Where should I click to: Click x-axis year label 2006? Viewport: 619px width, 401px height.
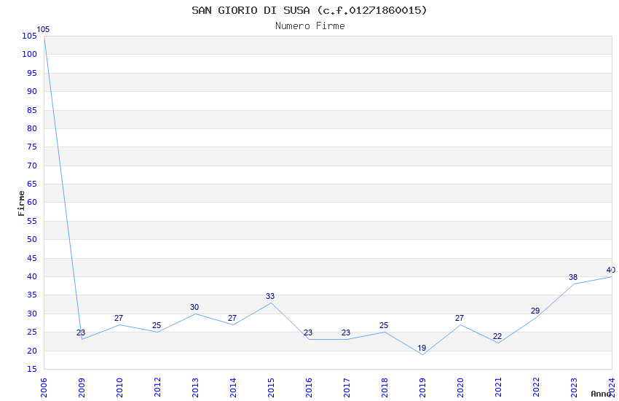pyautogui.click(x=44, y=388)
